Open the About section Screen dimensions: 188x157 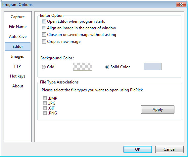tap(18, 86)
